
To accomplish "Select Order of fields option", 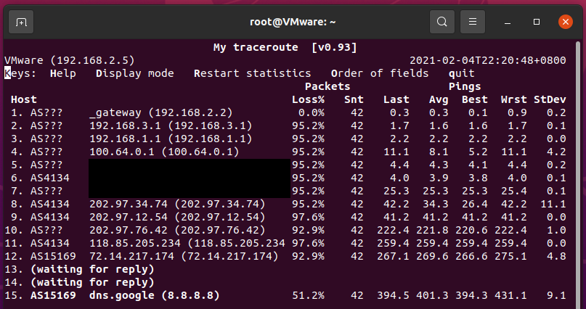I will point(380,73).
